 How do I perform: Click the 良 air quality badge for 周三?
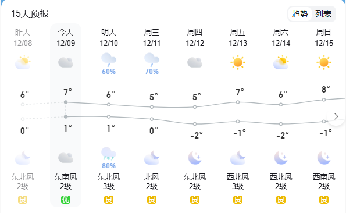click(152, 200)
